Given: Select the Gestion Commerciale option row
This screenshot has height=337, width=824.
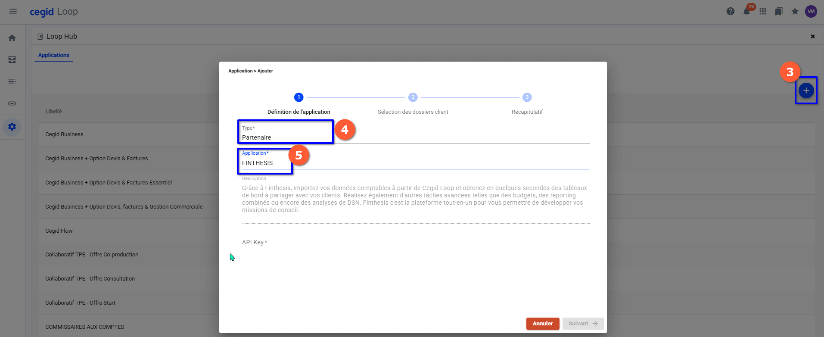Looking at the screenshot, I should 129,207.
